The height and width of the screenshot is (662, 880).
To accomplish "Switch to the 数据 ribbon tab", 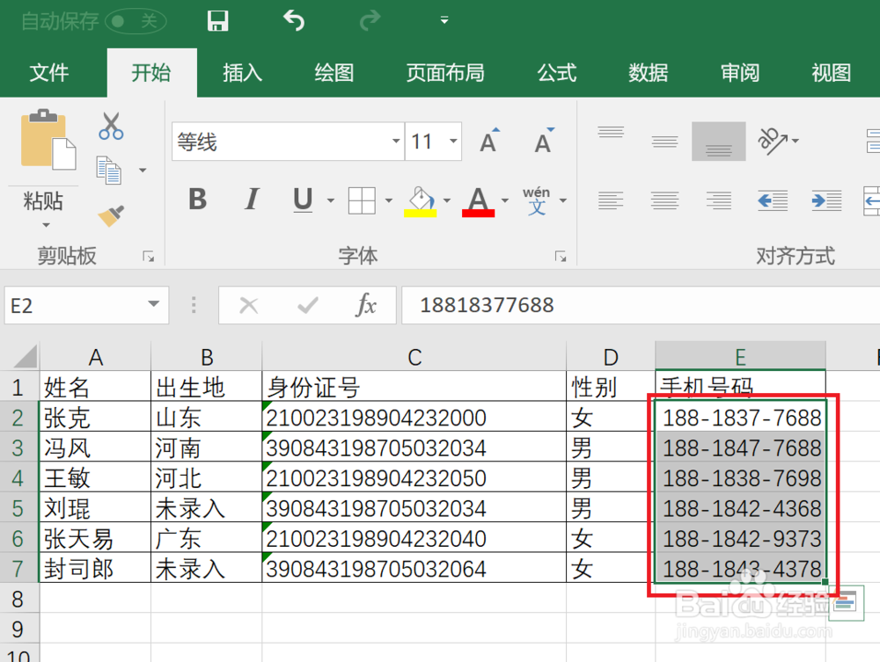I will [x=649, y=74].
